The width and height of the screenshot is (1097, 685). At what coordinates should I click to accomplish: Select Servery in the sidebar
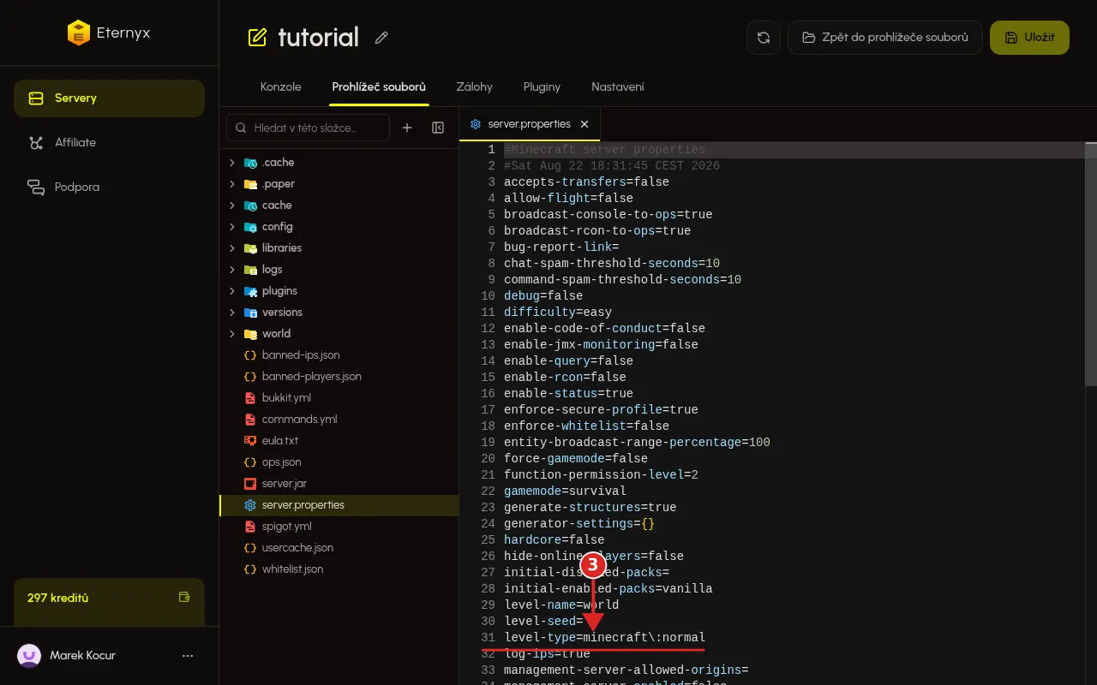(x=109, y=98)
